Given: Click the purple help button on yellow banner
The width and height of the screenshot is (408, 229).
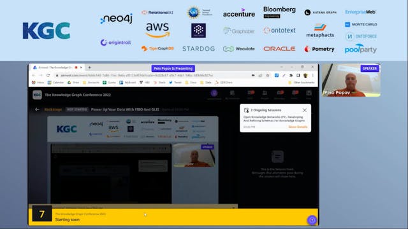Looking at the screenshot, I should point(312,220).
